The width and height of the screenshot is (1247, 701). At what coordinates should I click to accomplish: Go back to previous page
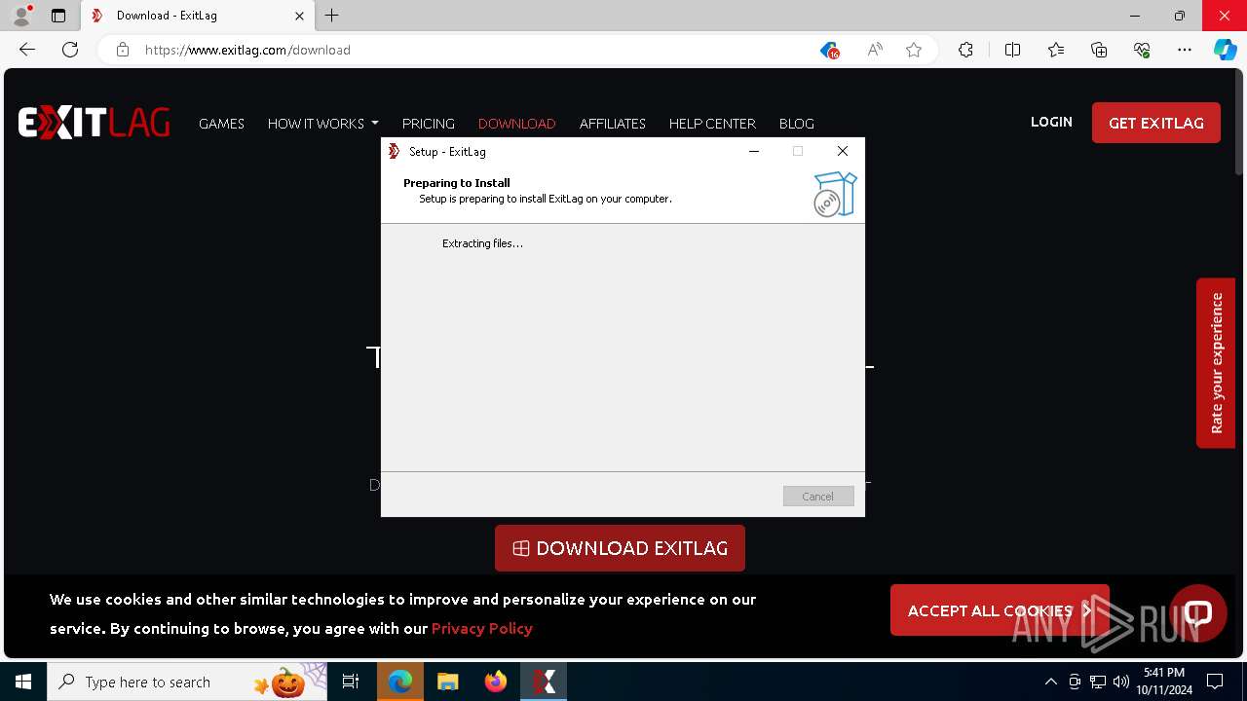[x=27, y=50]
